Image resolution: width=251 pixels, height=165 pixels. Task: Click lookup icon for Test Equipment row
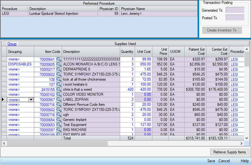pos(59,125)
